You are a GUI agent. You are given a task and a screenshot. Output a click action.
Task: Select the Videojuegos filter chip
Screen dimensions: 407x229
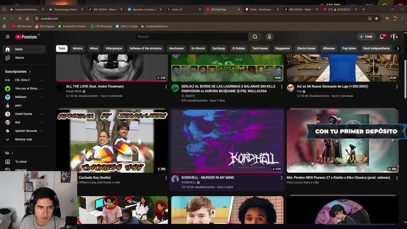pyautogui.click(x=114, y=48)
